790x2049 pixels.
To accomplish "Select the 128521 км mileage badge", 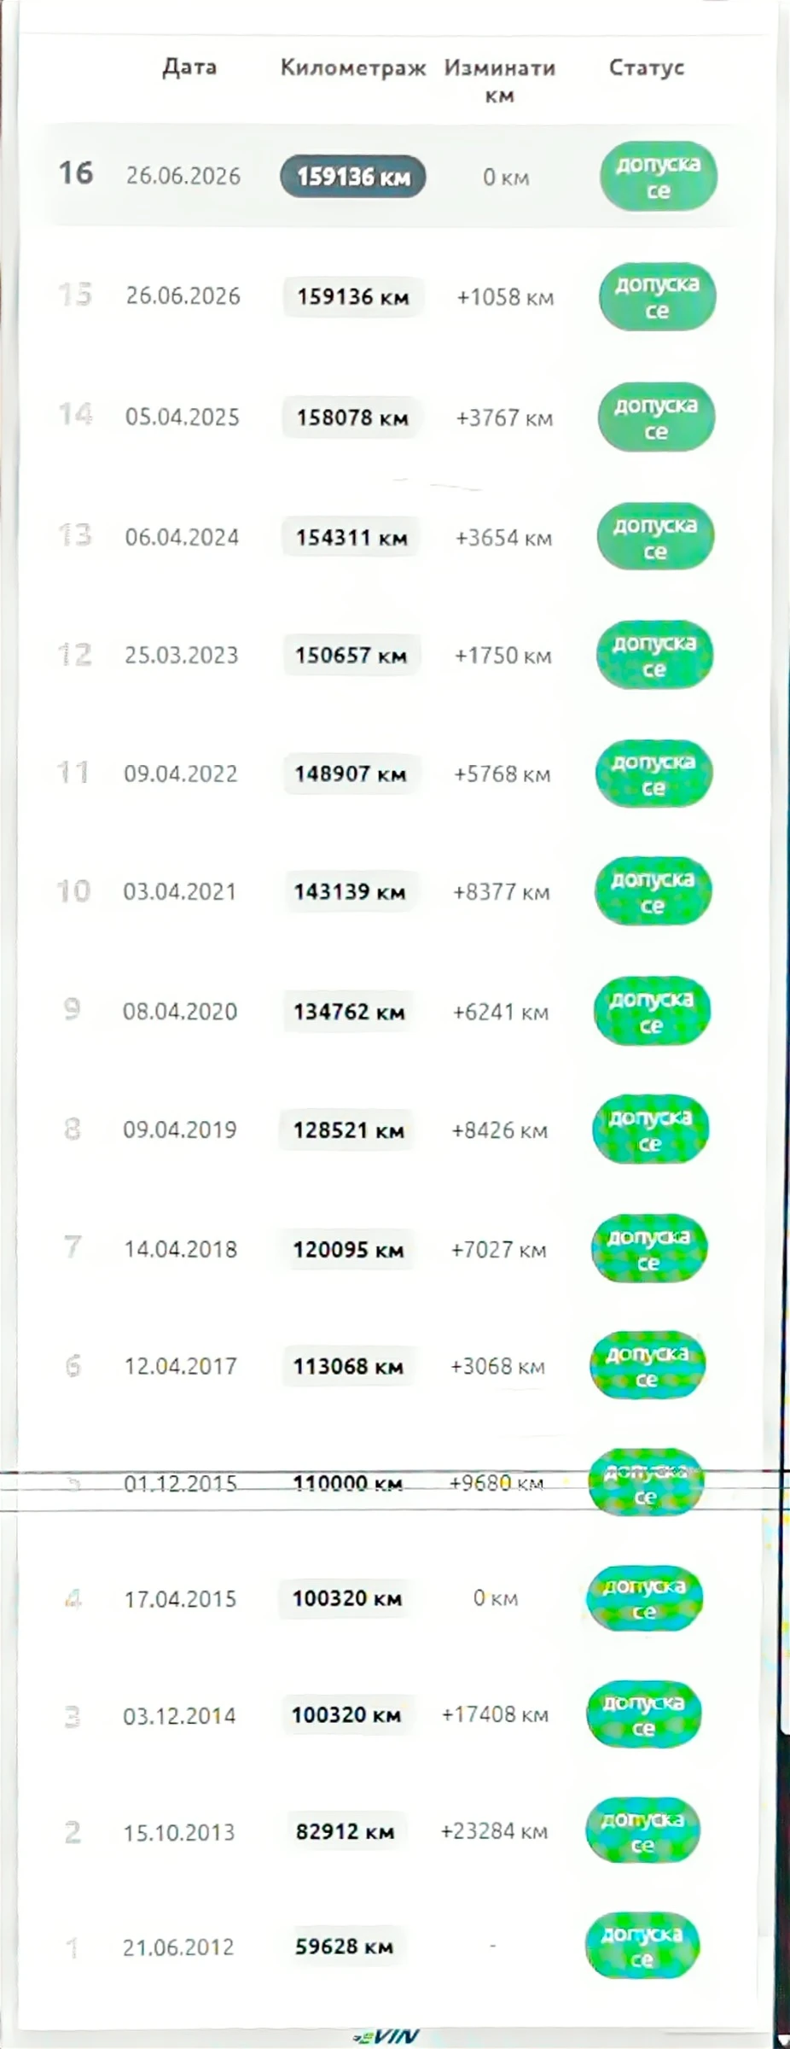I will (348, 1130).
